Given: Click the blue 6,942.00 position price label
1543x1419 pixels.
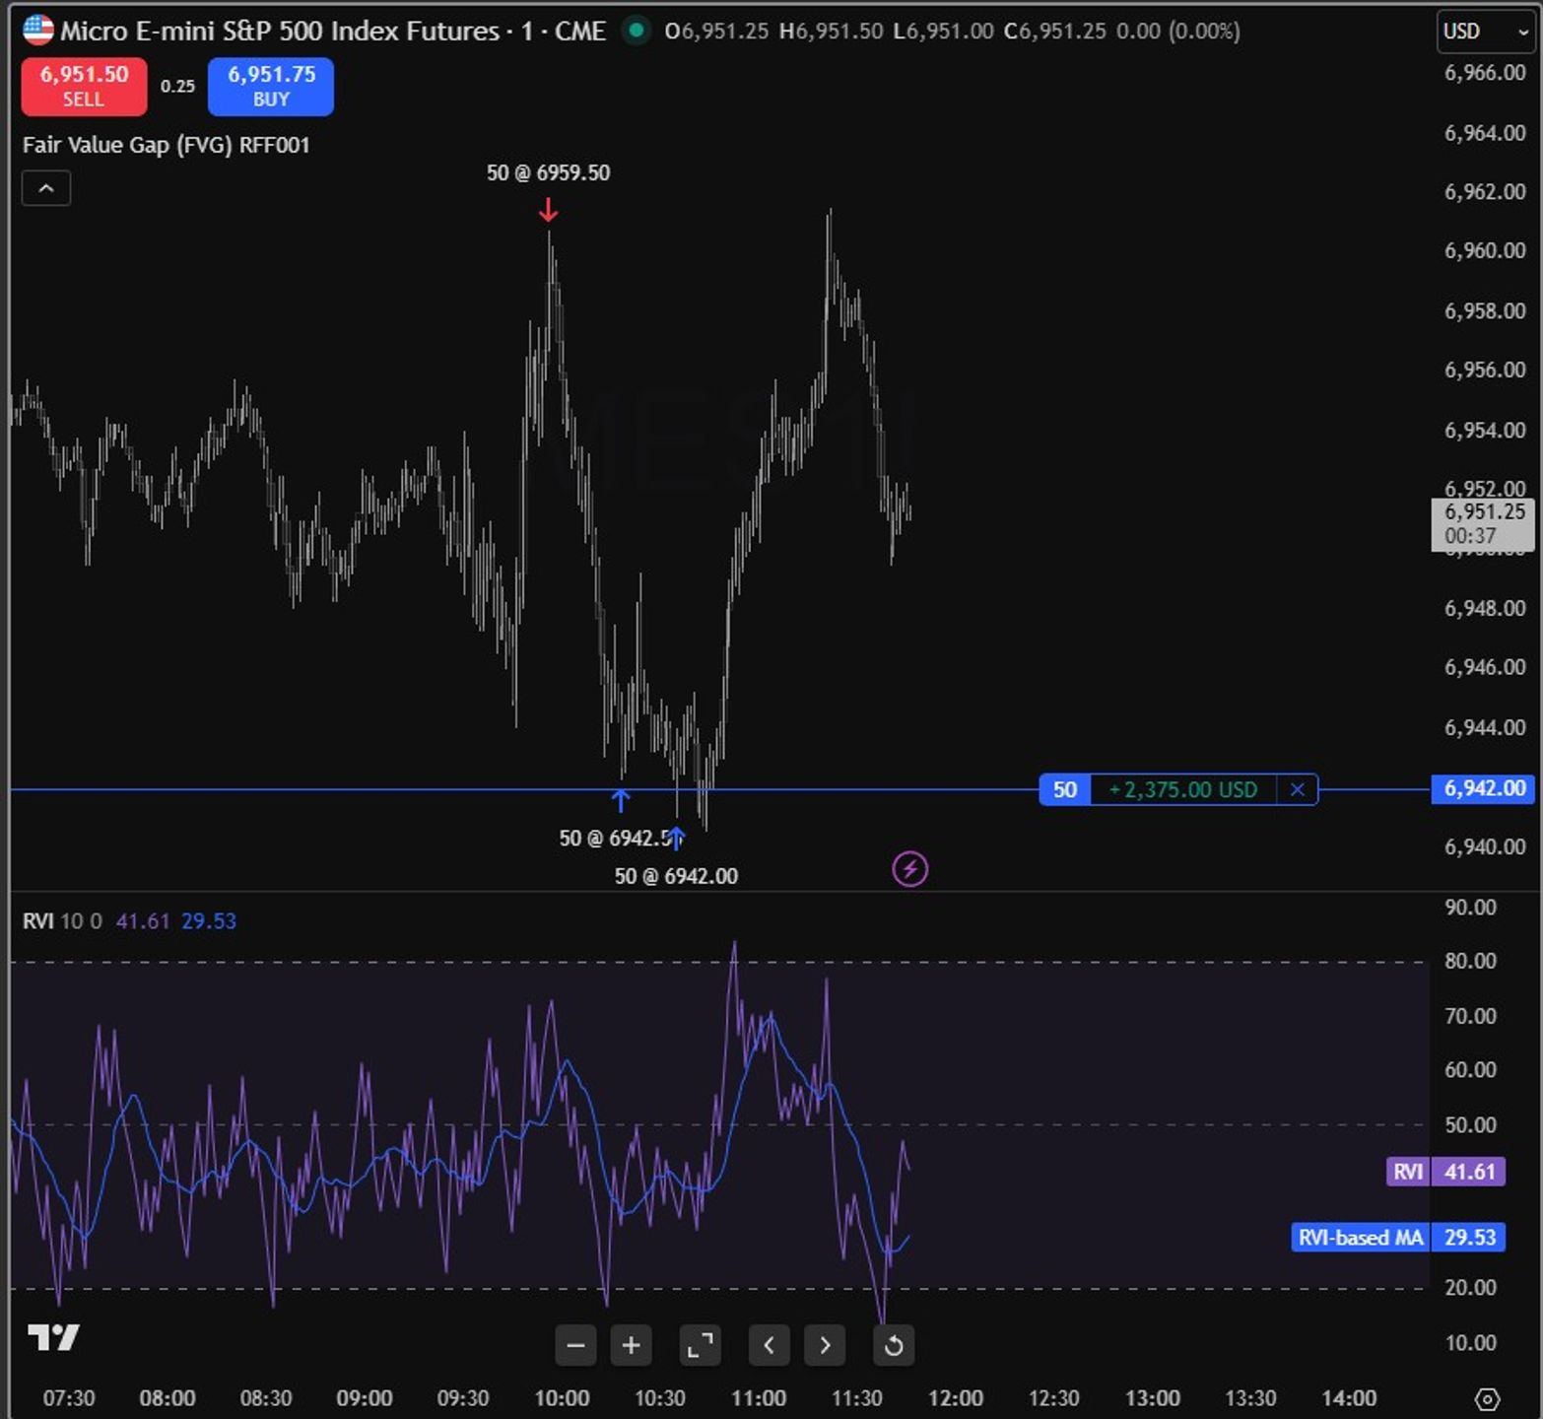Looking at the screenshot, I should 1483,788.
